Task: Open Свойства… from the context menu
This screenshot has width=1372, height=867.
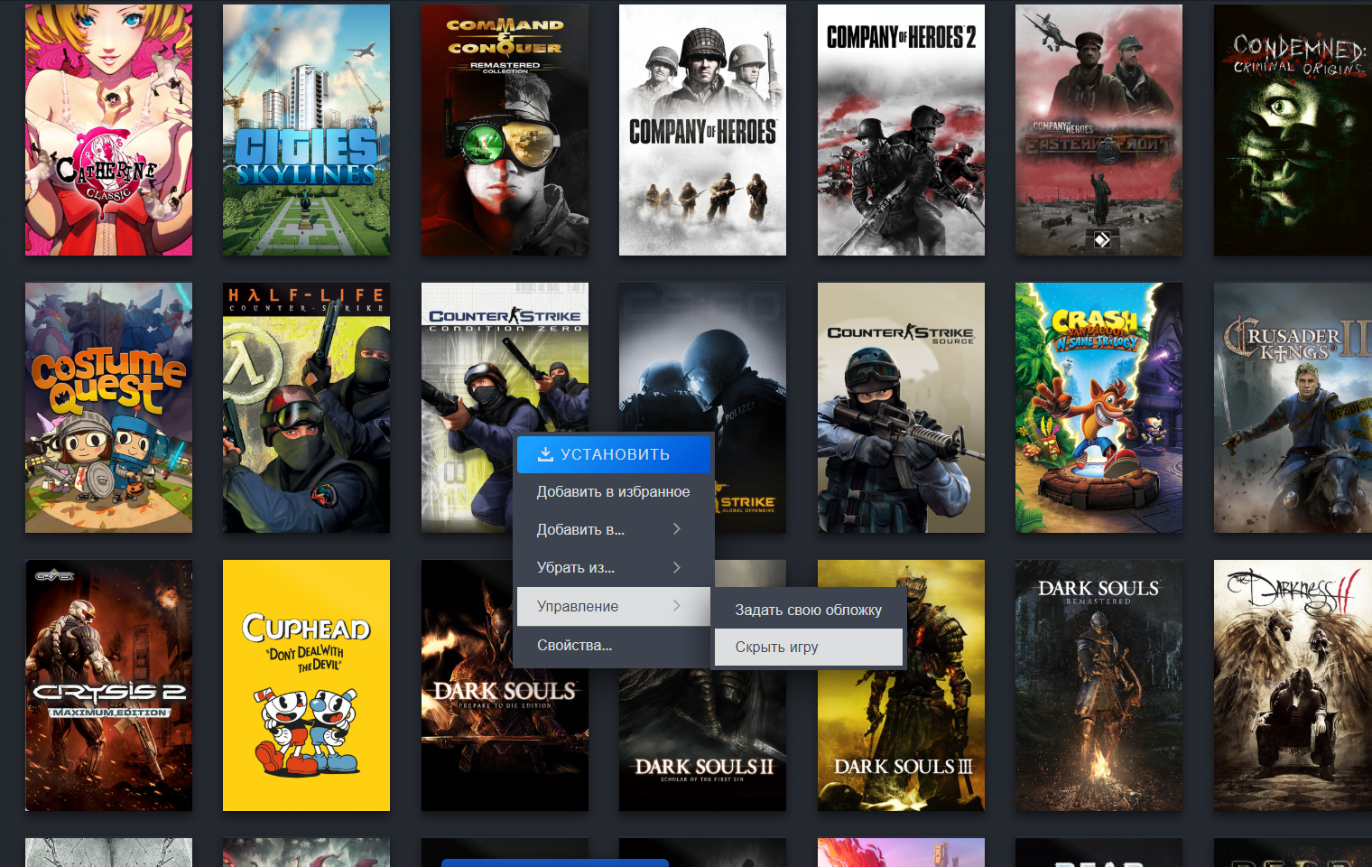Action: tap(614, 646)
